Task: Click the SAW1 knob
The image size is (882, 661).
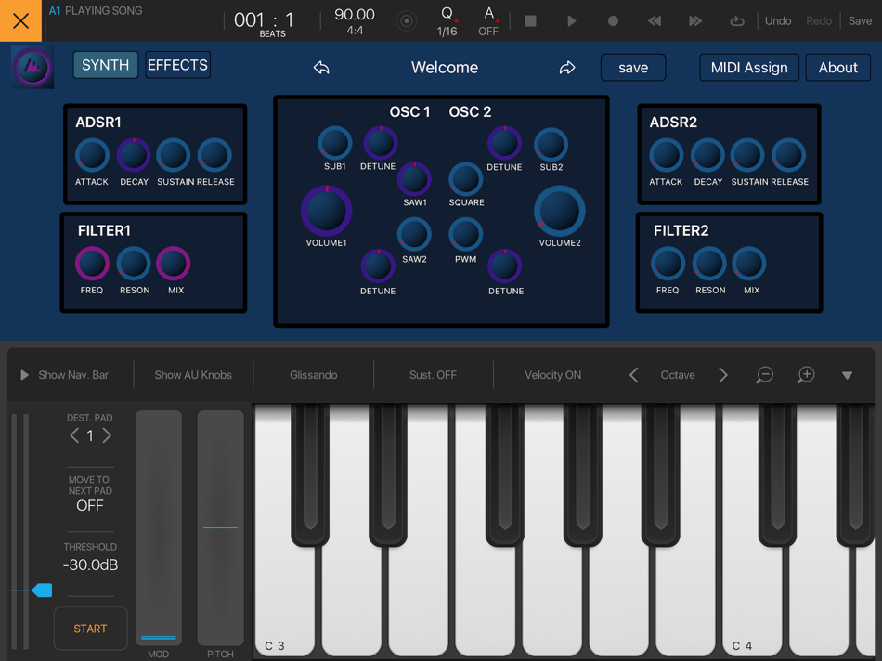Action: click(x=414, y=179)
